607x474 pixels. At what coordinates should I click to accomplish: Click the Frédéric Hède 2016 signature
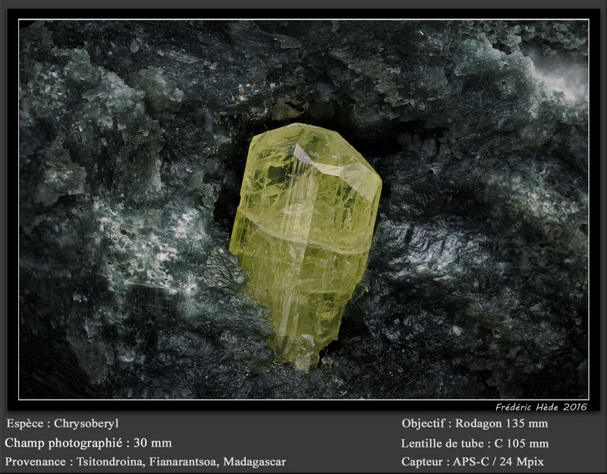point(541,407)
